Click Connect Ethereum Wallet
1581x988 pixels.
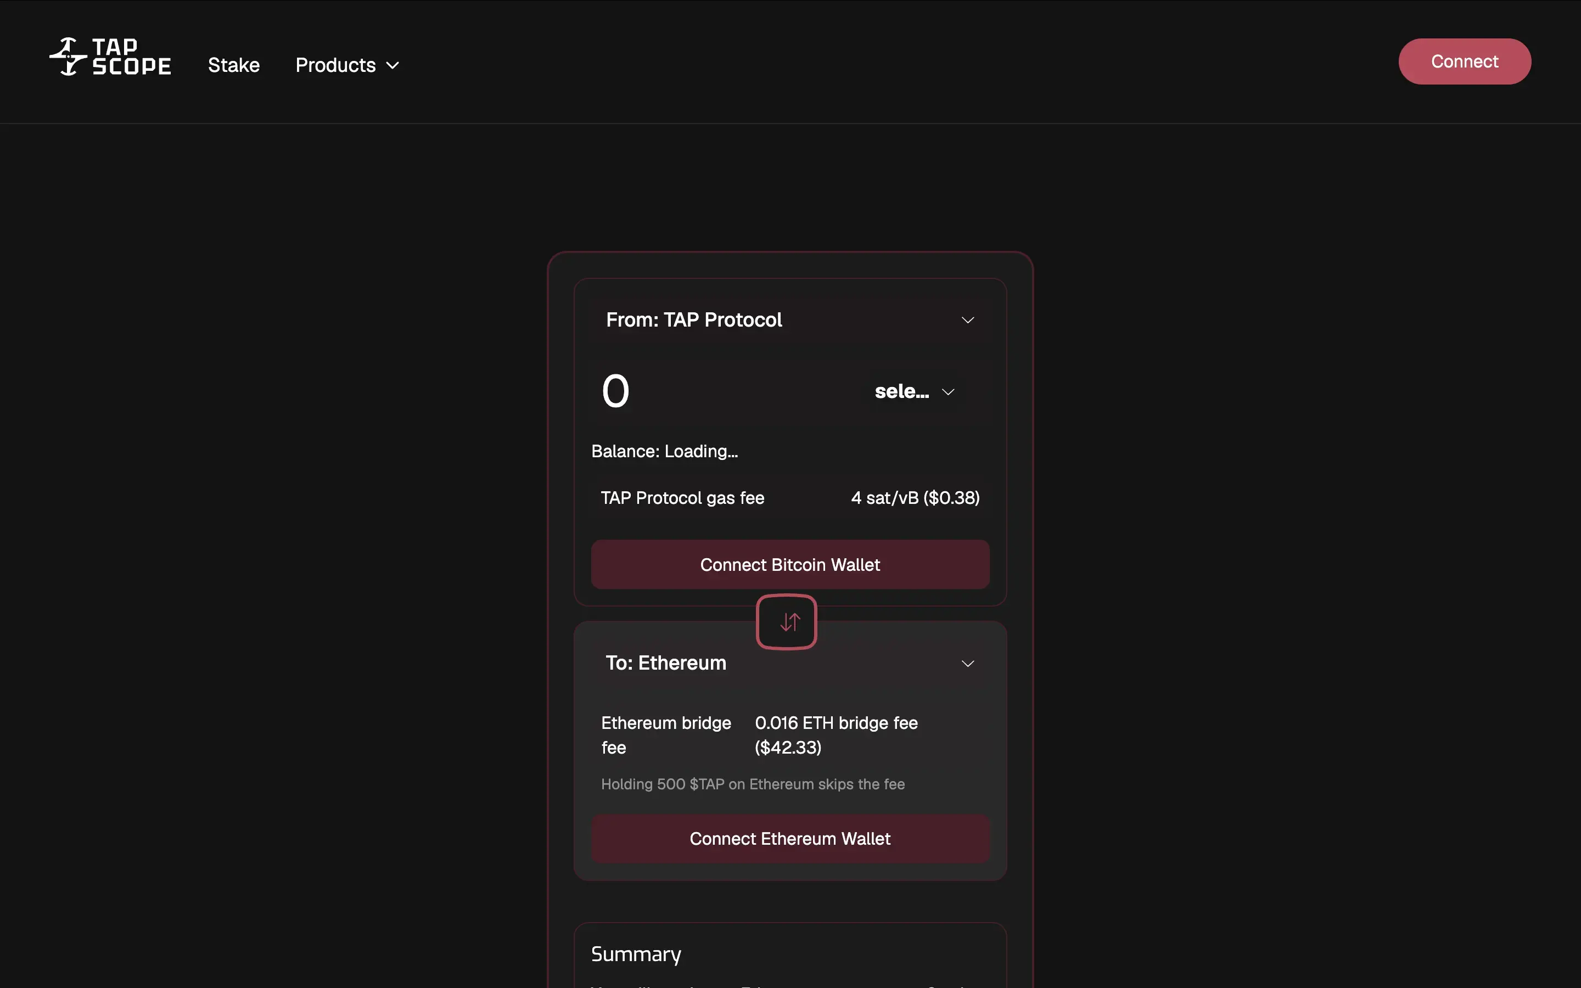point(790,838)
